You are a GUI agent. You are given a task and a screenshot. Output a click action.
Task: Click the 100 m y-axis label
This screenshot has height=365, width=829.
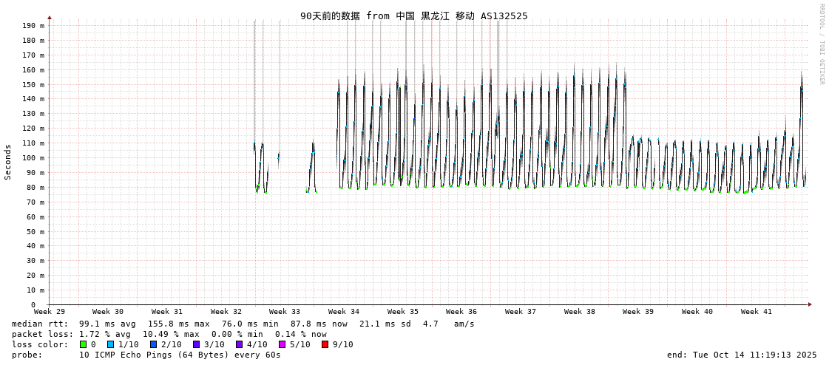point(33,158)
